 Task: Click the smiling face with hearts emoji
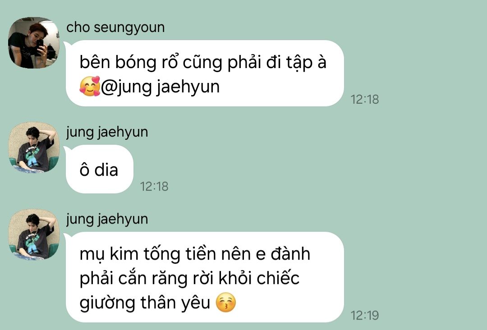pyautogui.click(x=90, y=86)
